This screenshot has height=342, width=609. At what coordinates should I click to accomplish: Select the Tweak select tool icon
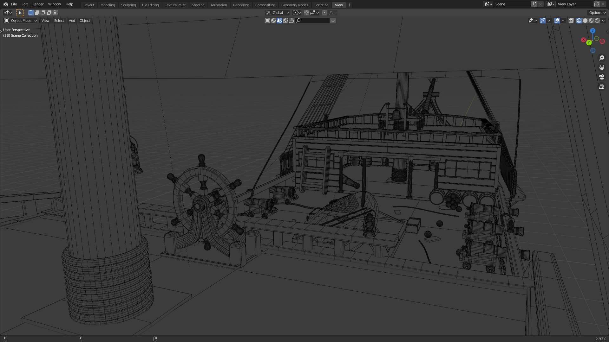(x=20, y=13)
